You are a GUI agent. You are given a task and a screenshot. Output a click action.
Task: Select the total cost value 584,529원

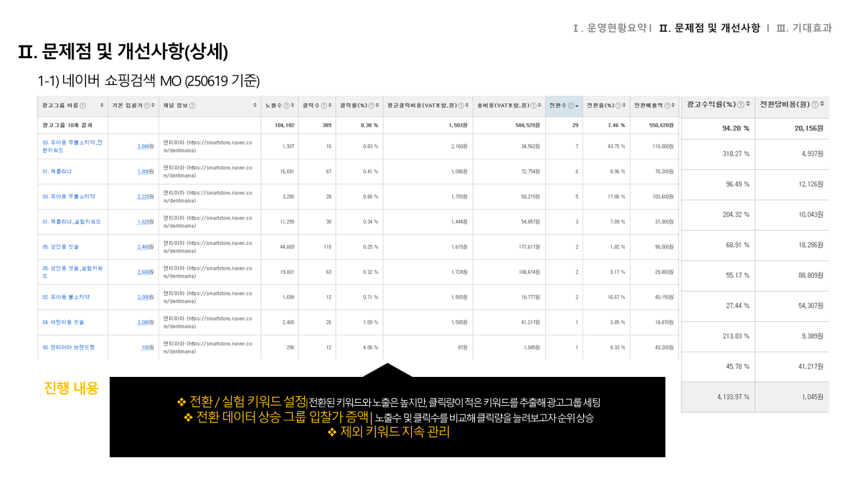[x=527, y=125]
